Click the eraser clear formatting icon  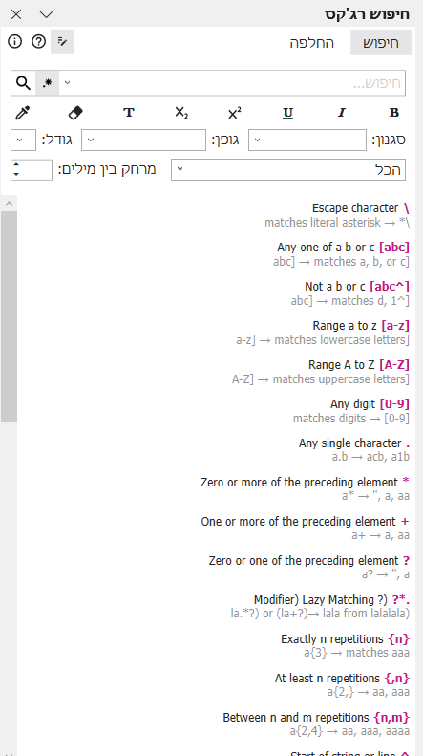75,113
